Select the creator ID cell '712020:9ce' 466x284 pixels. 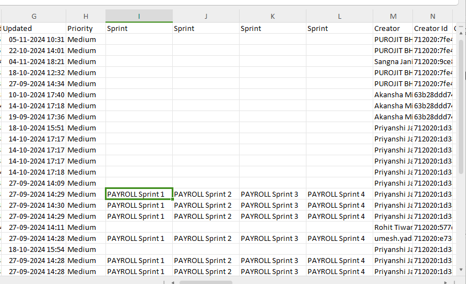coord(432,61)
